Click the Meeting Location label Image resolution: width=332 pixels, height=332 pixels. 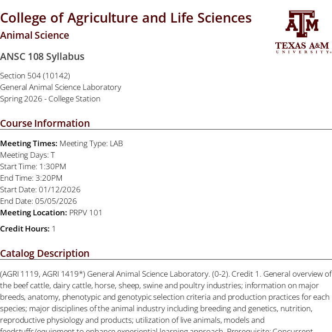coord(34,213)
